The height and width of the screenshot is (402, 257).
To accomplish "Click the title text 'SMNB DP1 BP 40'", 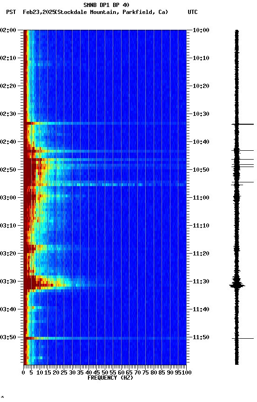I will point(106,5).
